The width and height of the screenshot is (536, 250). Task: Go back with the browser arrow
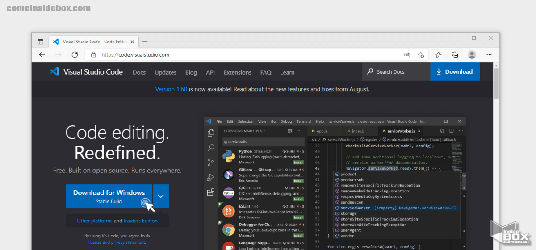click(x=42, y=54)
